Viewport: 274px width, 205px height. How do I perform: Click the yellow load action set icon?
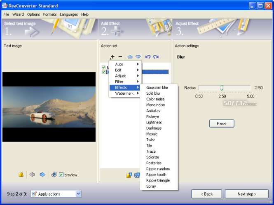(x=129, y=175)
